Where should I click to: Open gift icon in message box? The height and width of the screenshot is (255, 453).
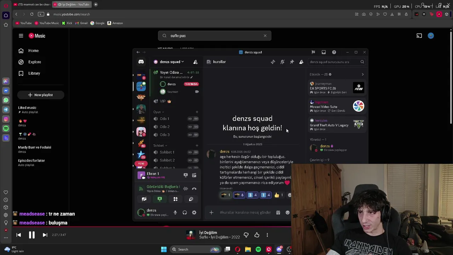tap(278, 212)
